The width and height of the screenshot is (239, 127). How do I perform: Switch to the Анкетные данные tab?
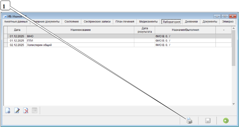[16, 22]
